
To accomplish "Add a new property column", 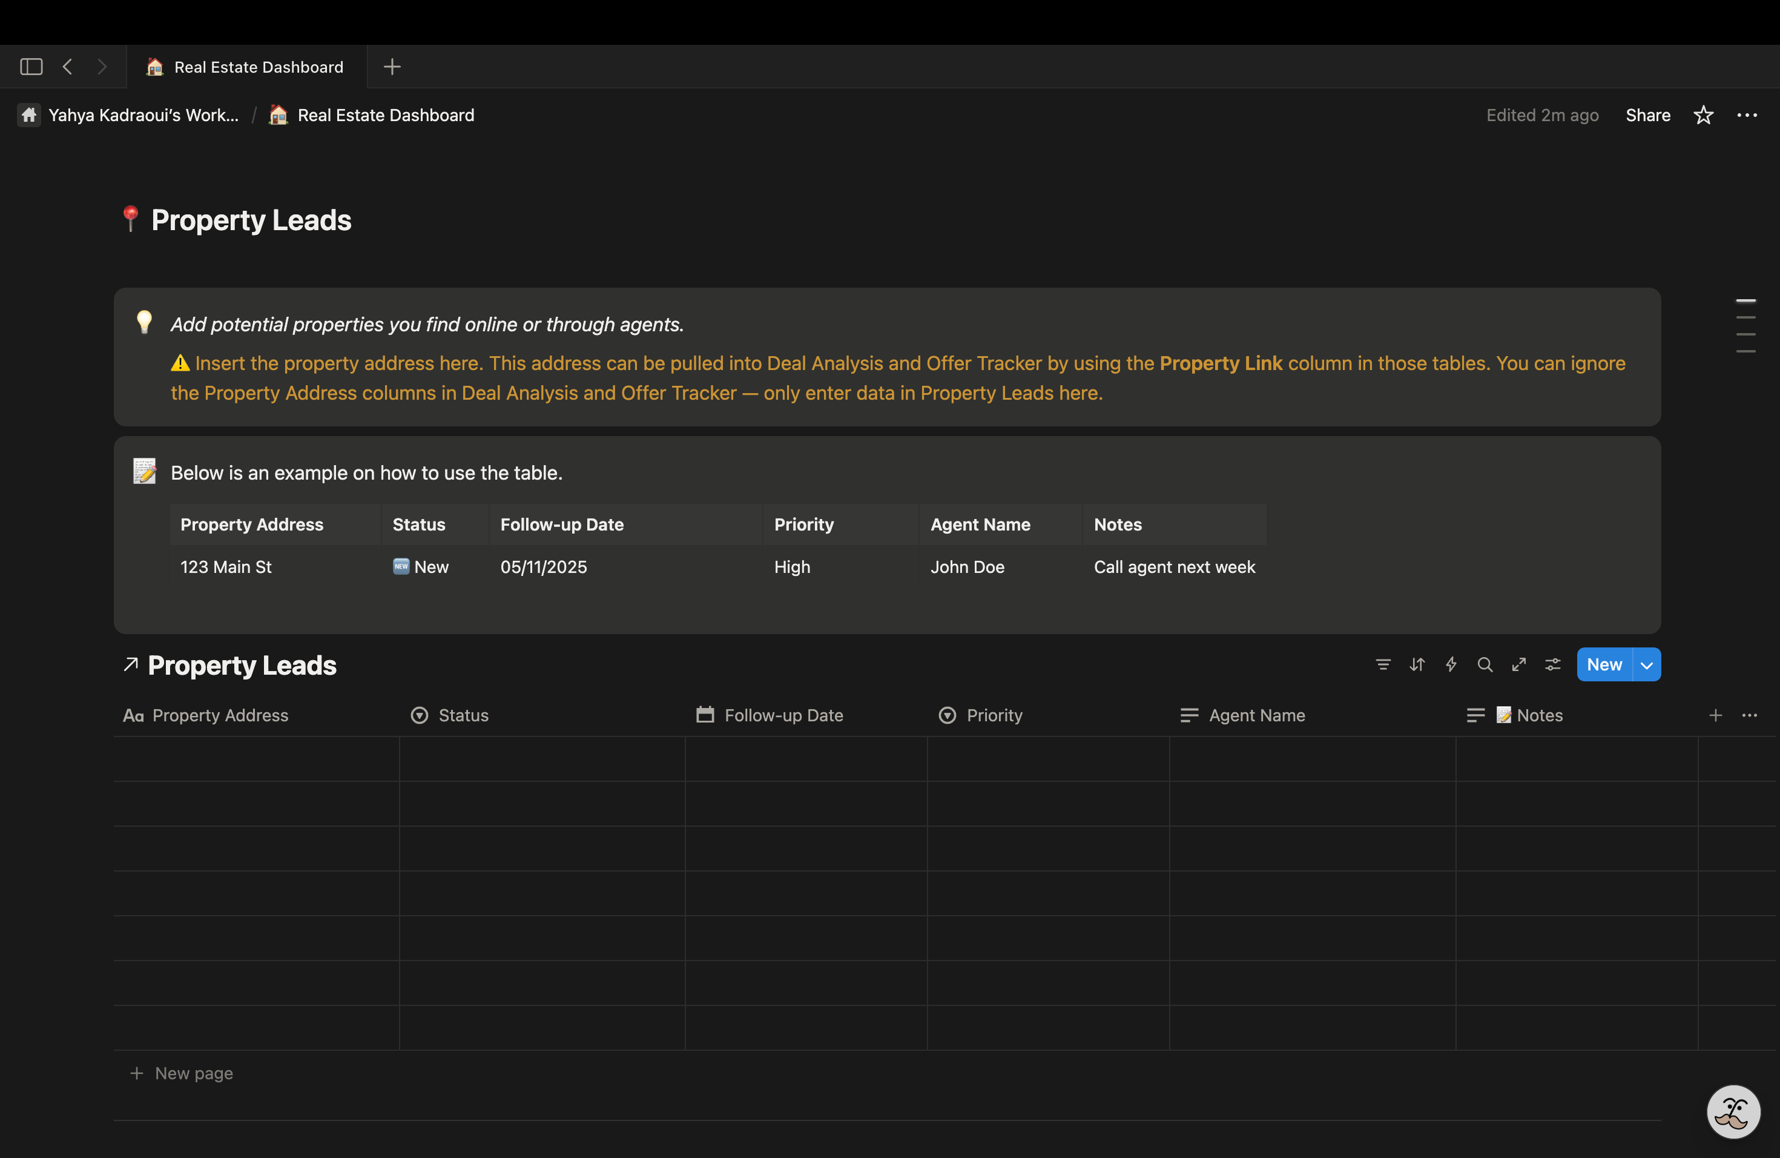I will pos(1715,715).
